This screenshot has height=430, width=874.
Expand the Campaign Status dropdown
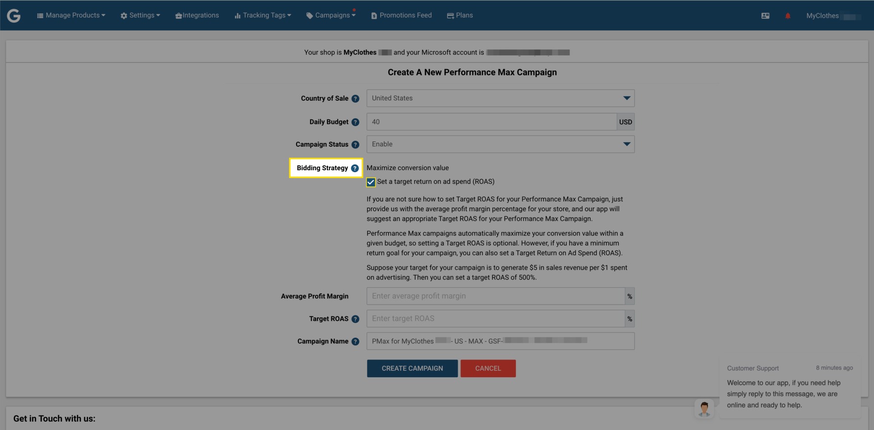(x=500, y=144)
